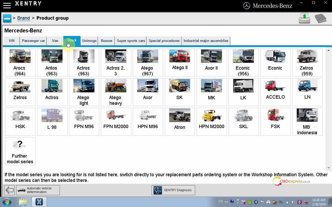The width and height of the screenshot is (332, 207).
Task: Select the Truck tab
Action: click(x=72, y=40)
